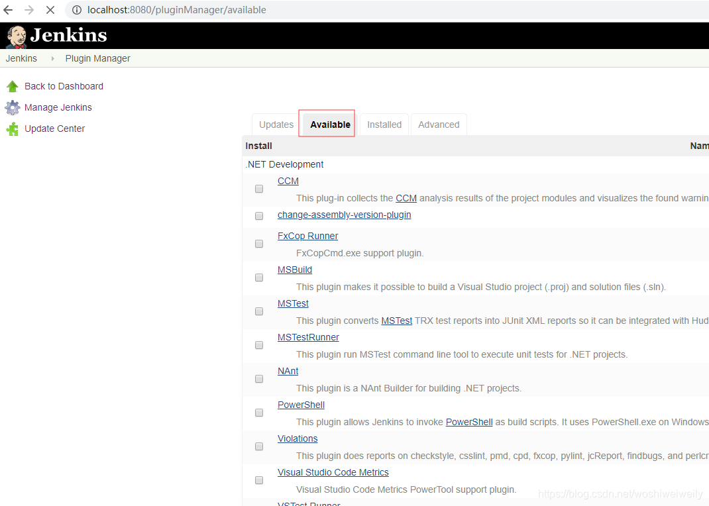Open MSTest link inside the description

[x=396, y=321]
